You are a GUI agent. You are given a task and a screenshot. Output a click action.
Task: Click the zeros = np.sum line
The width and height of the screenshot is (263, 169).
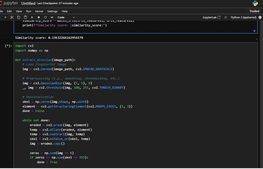(52, 153)
